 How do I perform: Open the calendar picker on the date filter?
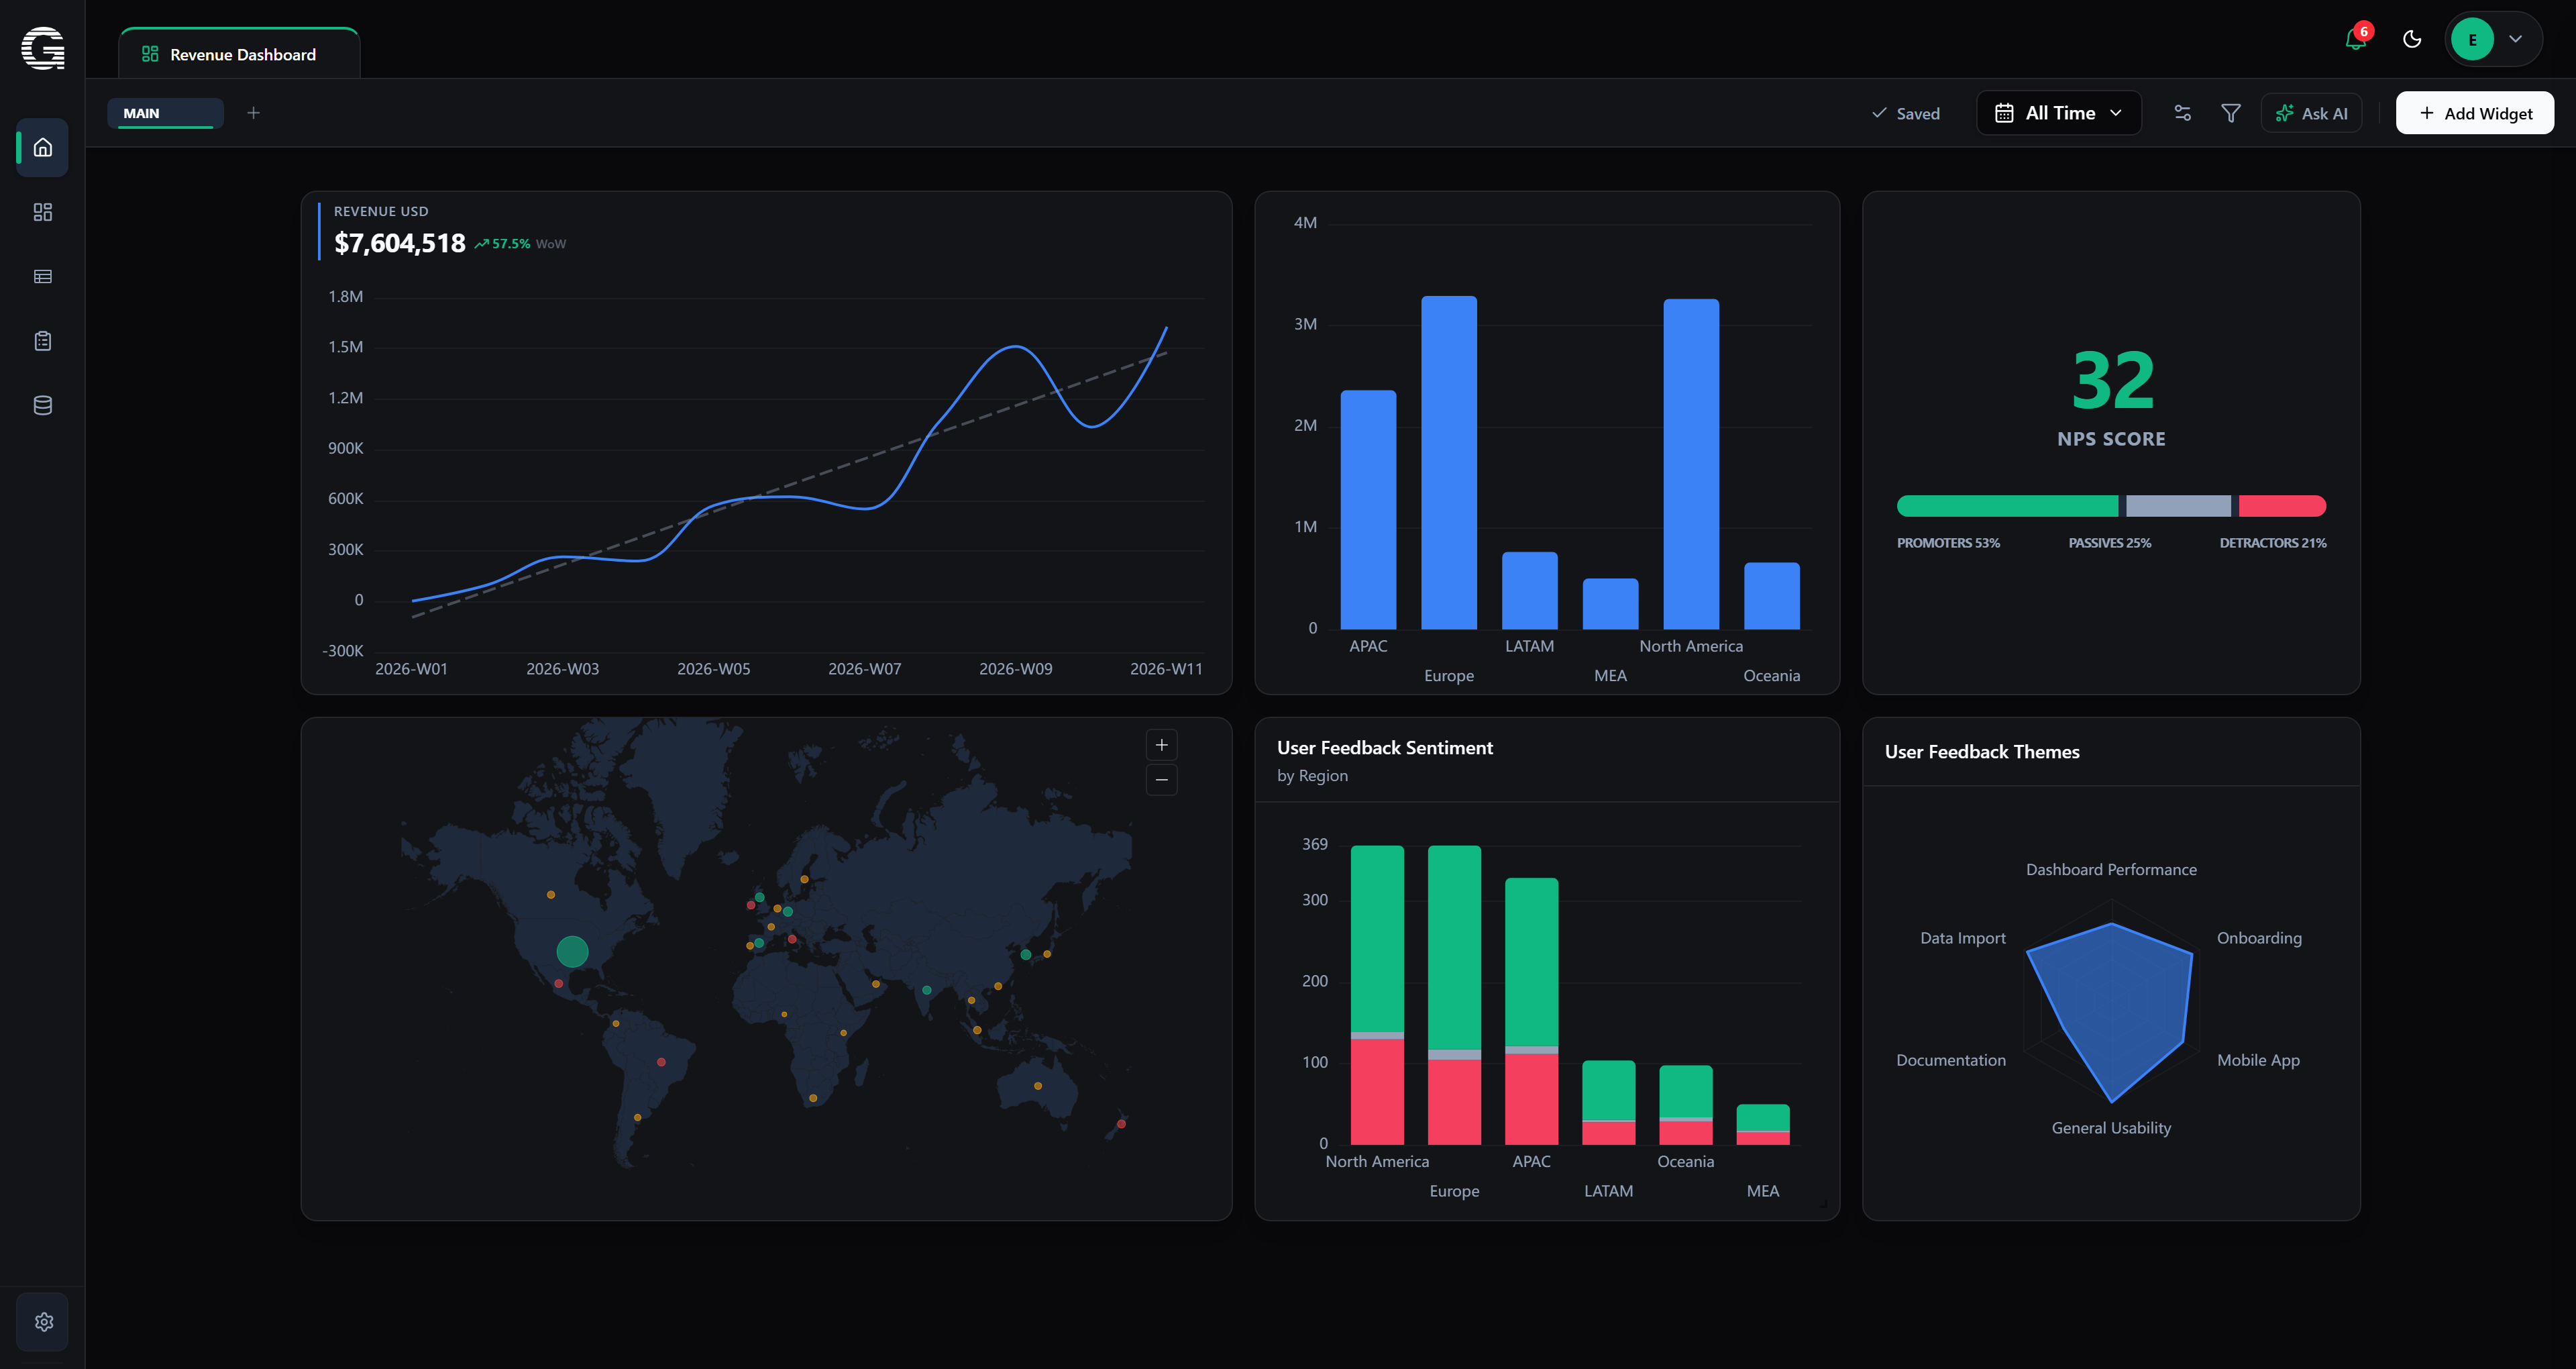point(2005,112)
